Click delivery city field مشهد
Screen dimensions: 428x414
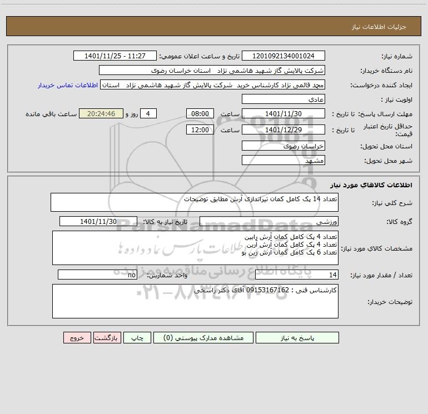[x=283, y=160]
